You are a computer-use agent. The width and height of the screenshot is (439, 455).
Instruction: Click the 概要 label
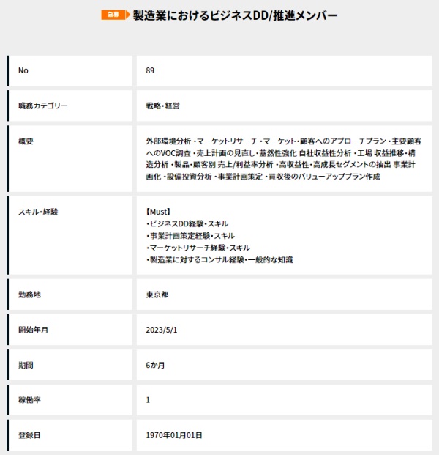click(x=26, y=141)
